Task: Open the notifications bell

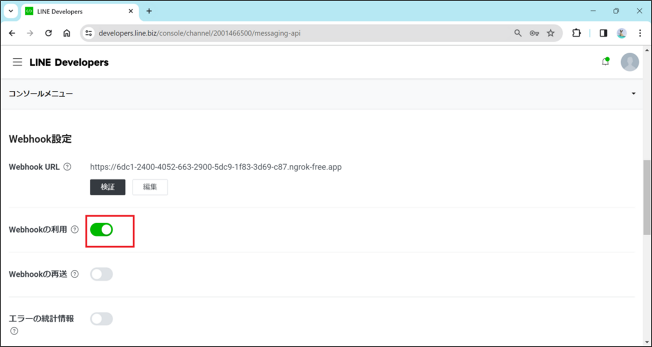Action: [x=605, y=62]
